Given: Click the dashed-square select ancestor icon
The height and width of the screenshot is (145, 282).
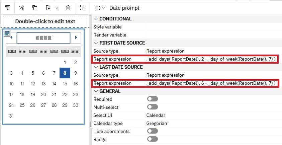Looking at the screenshot, I should [x=82, y=8].
